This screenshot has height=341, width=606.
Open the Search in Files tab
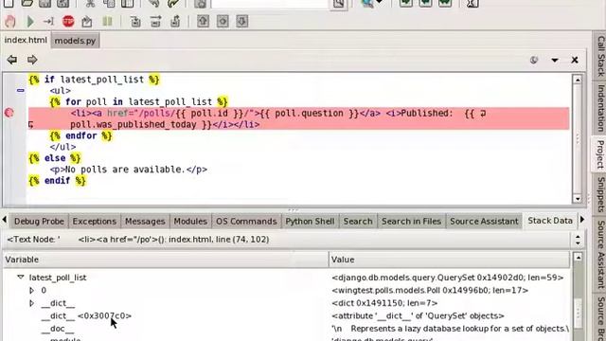click(411, 221)
